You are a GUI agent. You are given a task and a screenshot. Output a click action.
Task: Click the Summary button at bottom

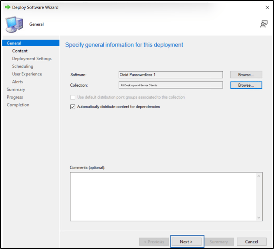219,242
